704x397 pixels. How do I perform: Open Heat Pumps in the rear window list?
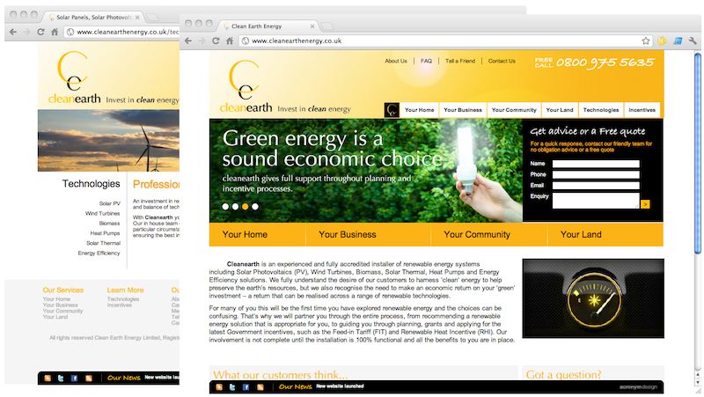(105, 233)
